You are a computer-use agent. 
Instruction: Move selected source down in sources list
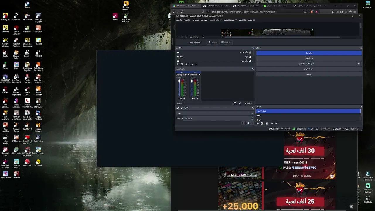pyautogui.click(x=196, y=64)
